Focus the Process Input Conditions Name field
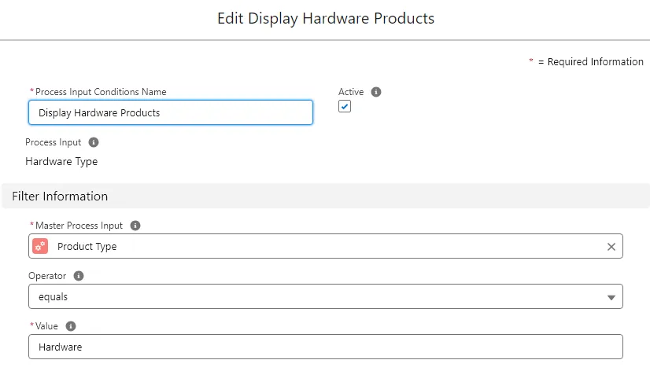 click(171, 113)
